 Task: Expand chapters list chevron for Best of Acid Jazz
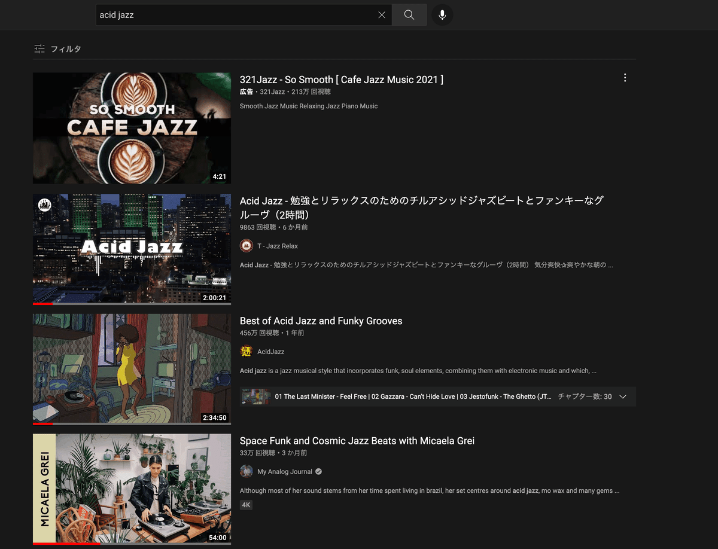pos(623,396)
